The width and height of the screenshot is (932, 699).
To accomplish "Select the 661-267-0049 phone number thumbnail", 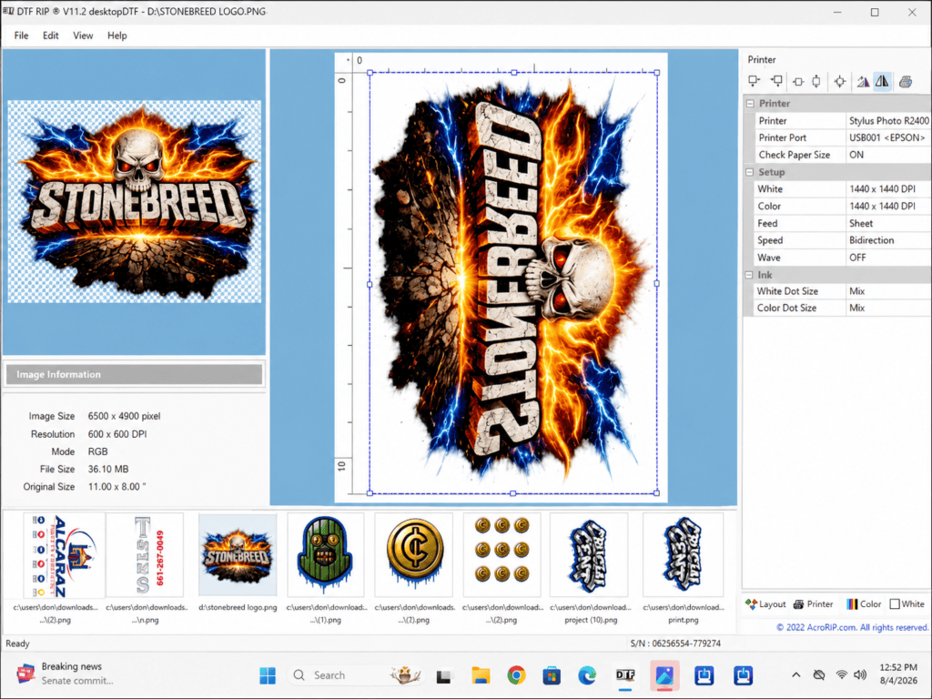I will pos(147,555).
